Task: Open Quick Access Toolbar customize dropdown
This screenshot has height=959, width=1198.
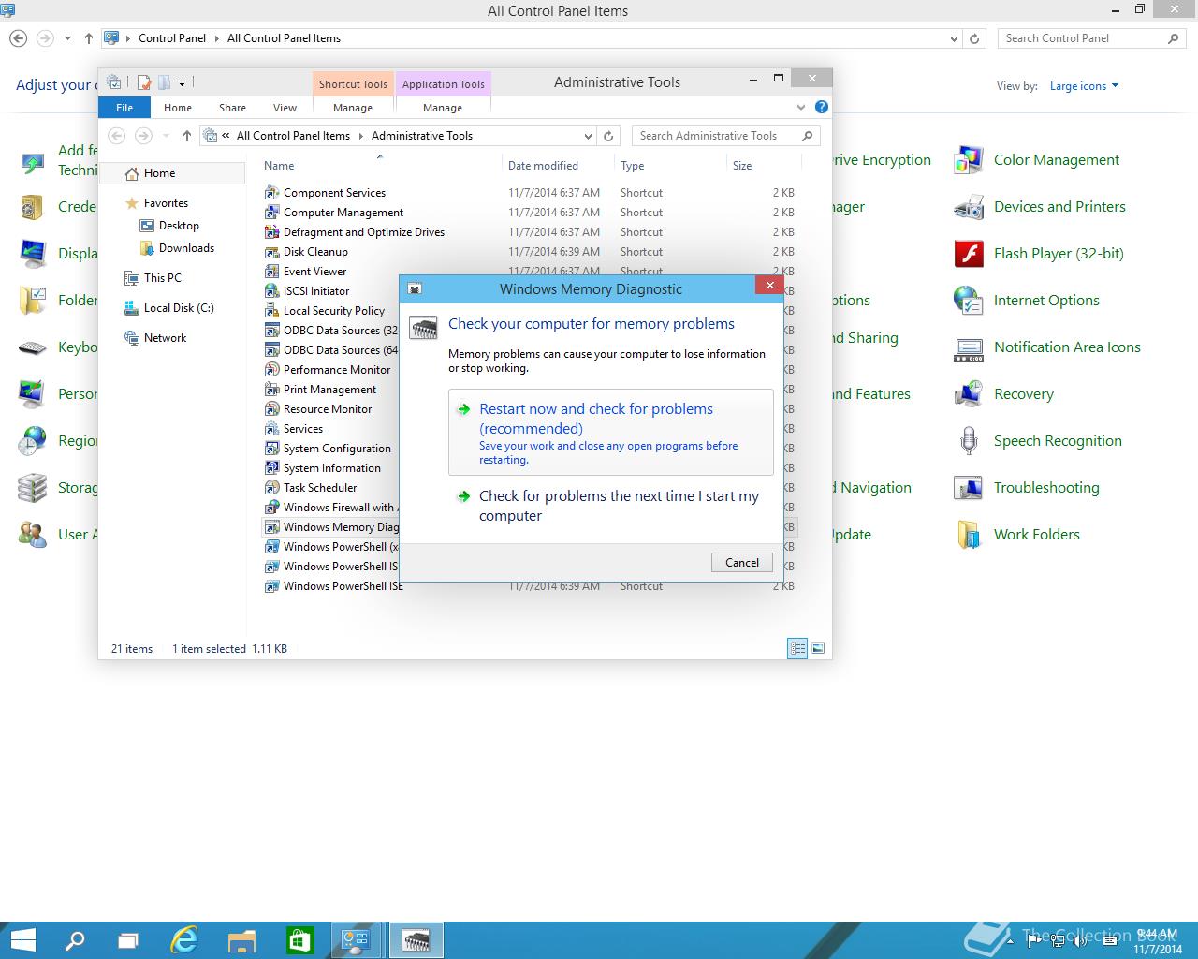Action: (182, 82)
